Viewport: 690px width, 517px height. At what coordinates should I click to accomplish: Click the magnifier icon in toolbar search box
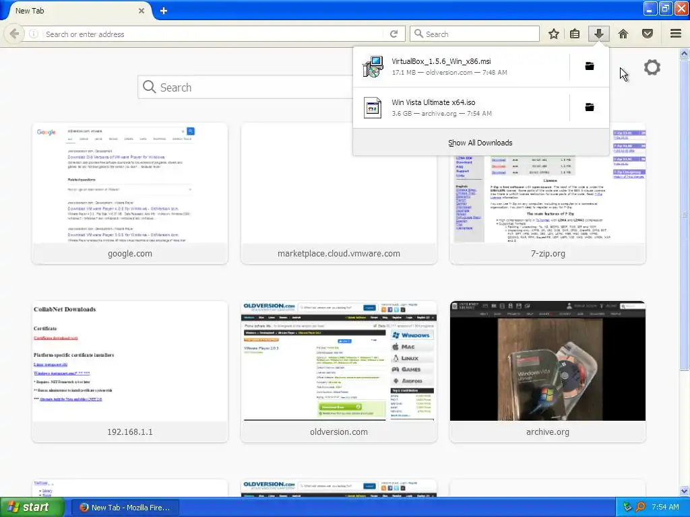click(x=419, y=34)
